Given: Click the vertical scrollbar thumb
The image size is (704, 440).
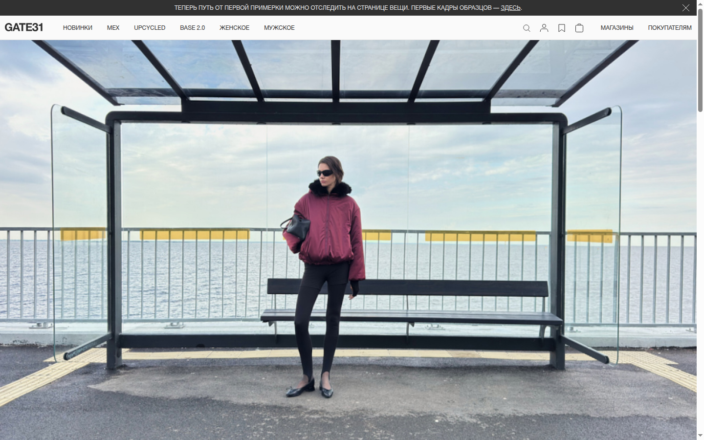Looking at the screenshot, I should 700,60.
